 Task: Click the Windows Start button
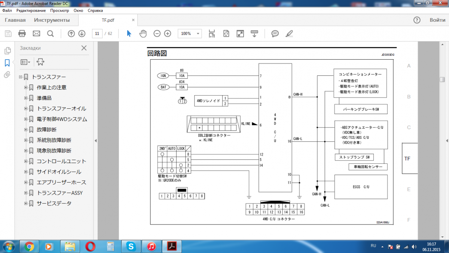click(8, 246)
